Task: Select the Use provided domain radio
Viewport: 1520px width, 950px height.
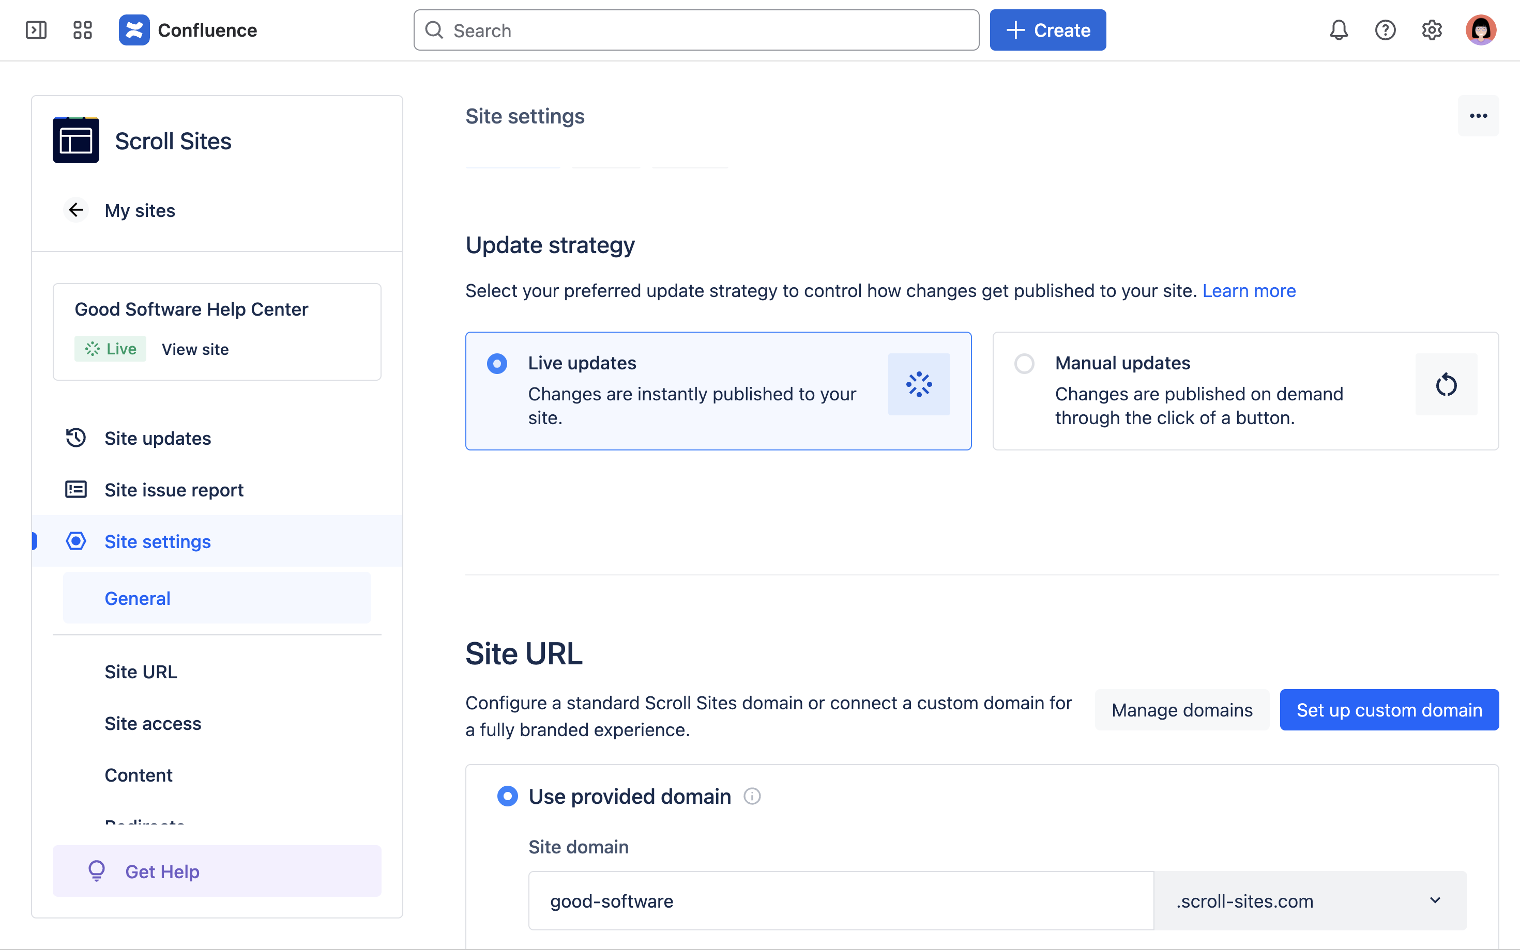Action: (507, 796)
